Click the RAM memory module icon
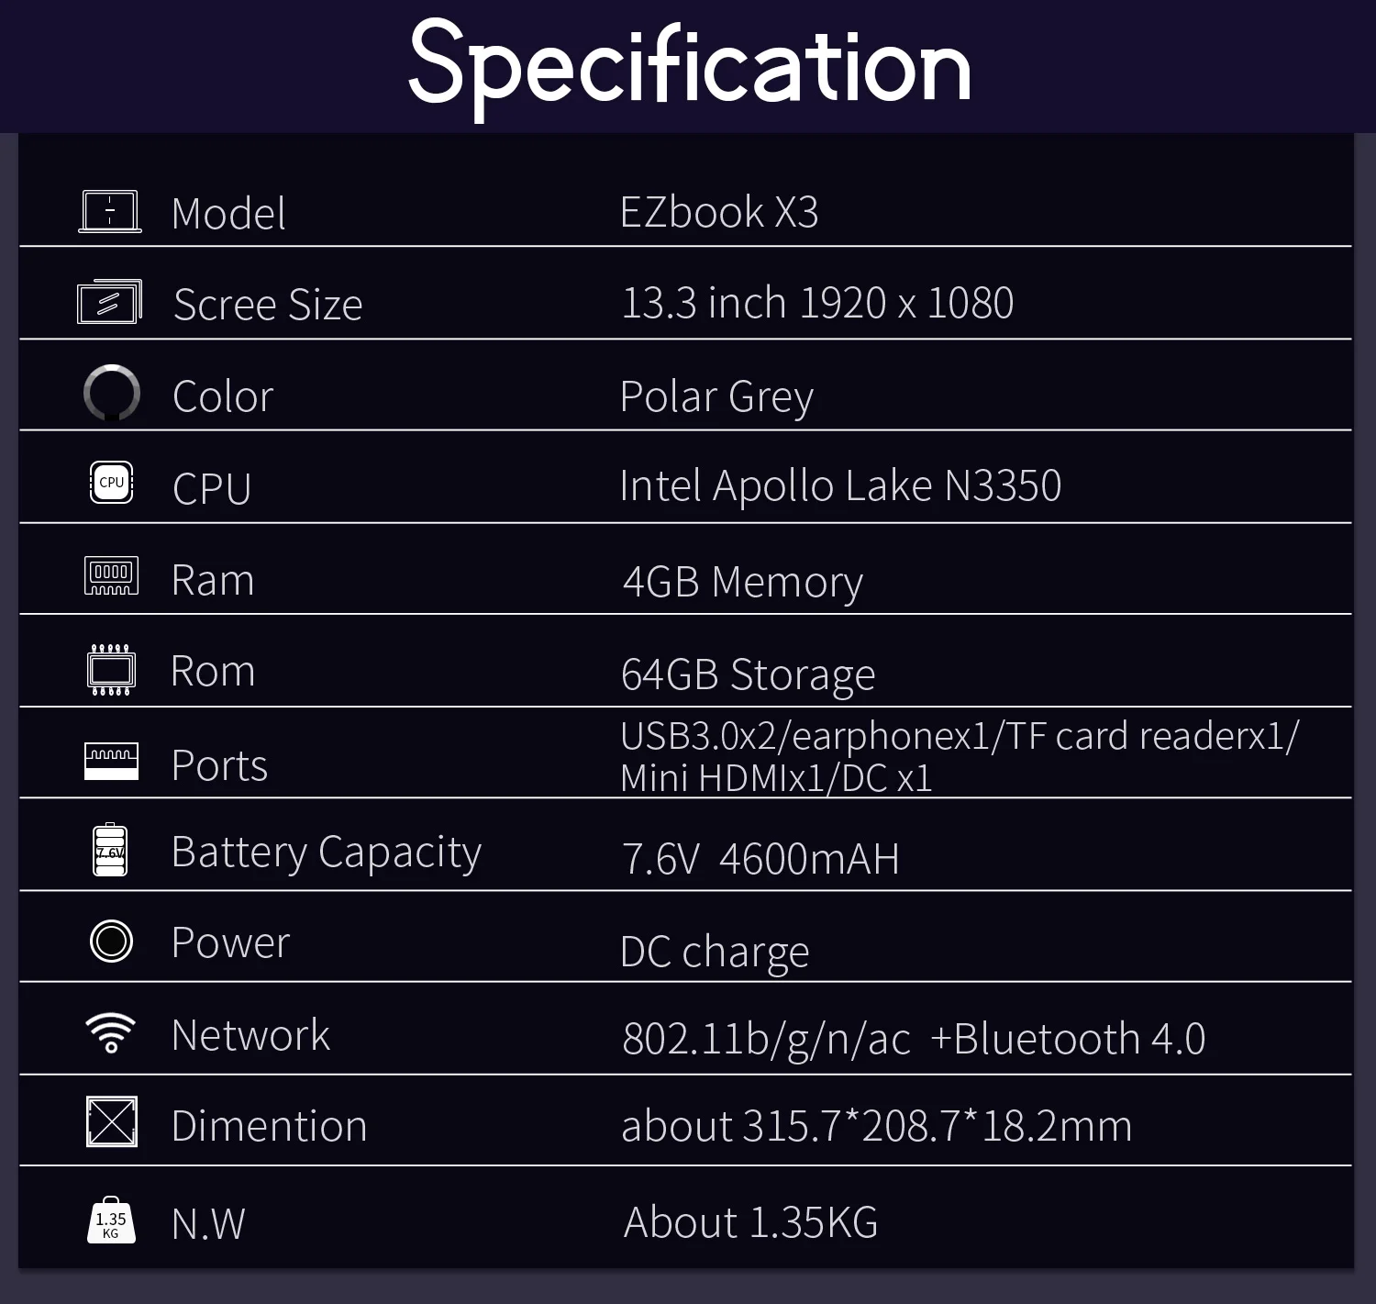Viewport: 1376px width, 1304px height. (x=111, y=575)
